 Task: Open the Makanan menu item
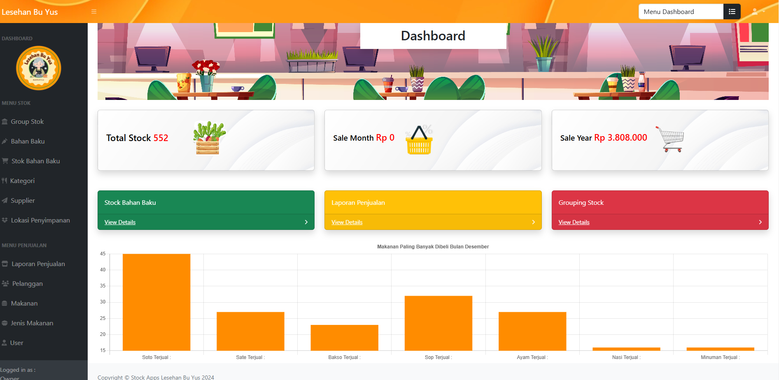tap(24, 304)
